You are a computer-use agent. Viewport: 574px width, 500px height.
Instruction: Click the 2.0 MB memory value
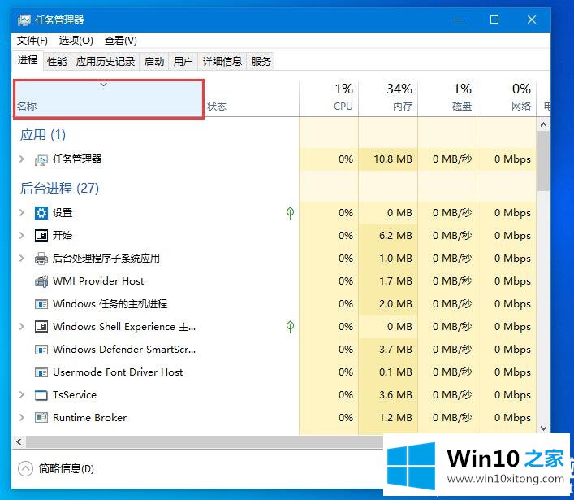(x=395, y=304)
